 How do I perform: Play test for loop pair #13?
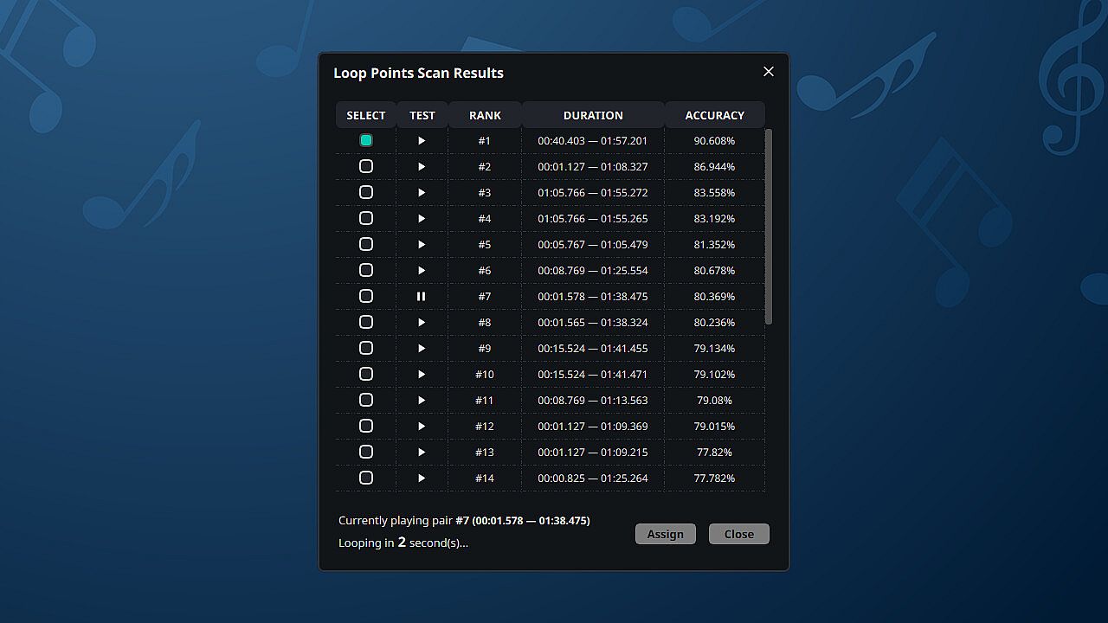[x=422, y=452]
